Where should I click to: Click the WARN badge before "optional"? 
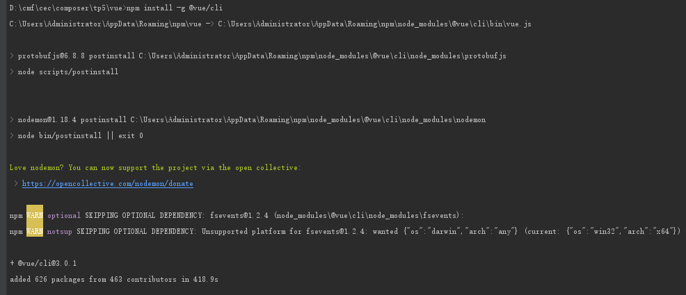tap(35, 215)
